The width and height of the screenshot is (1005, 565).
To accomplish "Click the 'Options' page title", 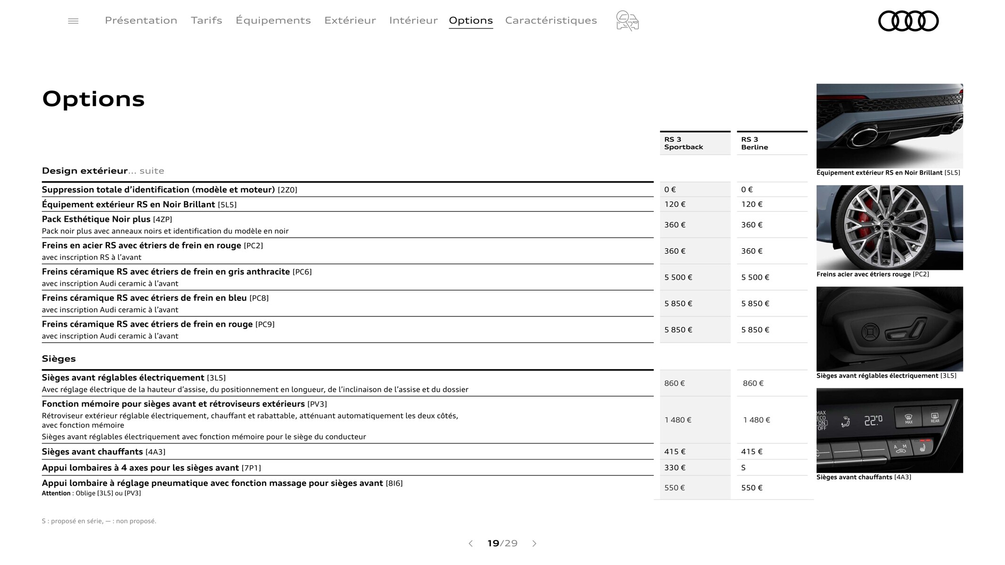I will [93, 99].
